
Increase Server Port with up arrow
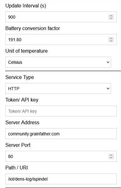click(x=111, y=155)
